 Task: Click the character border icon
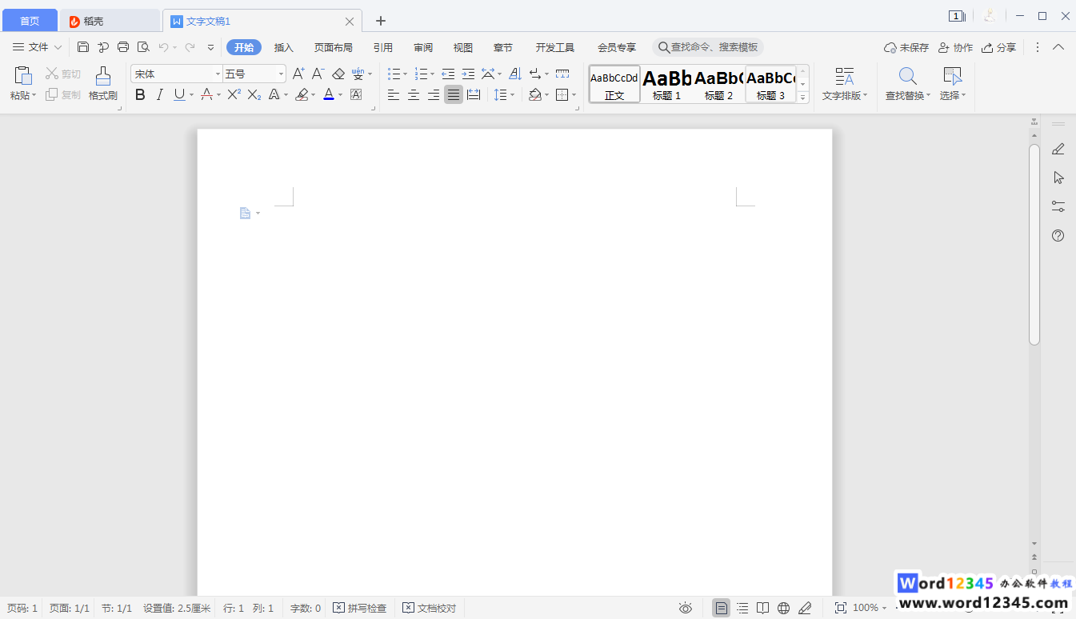coord(356,94)
